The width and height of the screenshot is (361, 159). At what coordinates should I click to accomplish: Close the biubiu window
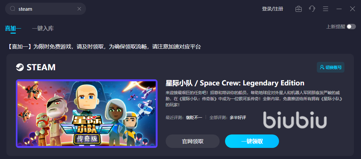tap(353, 9)
